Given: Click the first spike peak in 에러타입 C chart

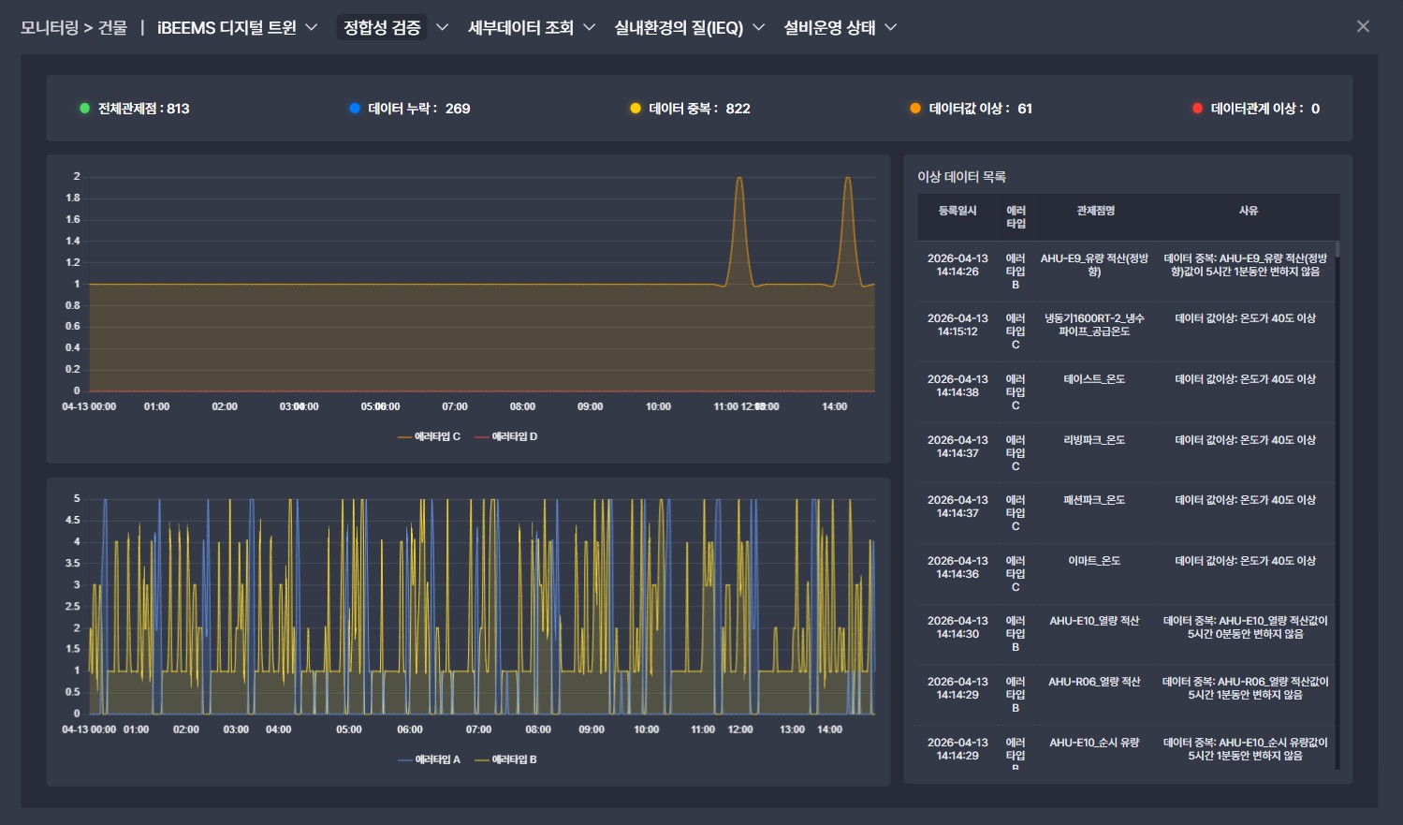Looking at the screenshot, I should 739,178.
